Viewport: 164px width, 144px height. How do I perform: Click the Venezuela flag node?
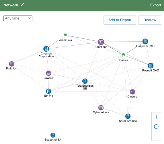pyautogui.click(x=65, y=35)
